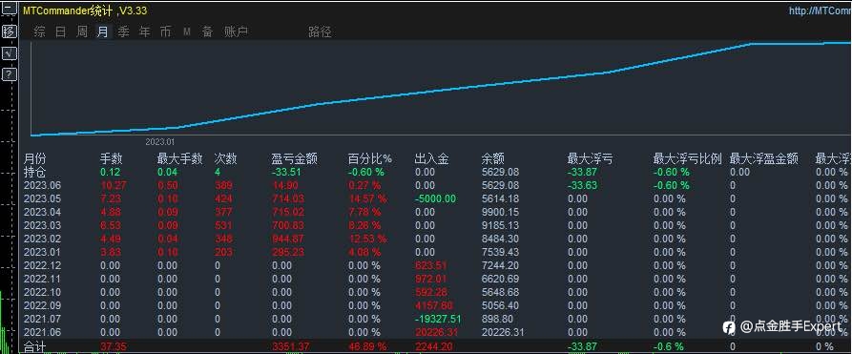This screenshot has height=354, width=852.
Task: Click the 百分比% column header
Action: tap(370, 158)
